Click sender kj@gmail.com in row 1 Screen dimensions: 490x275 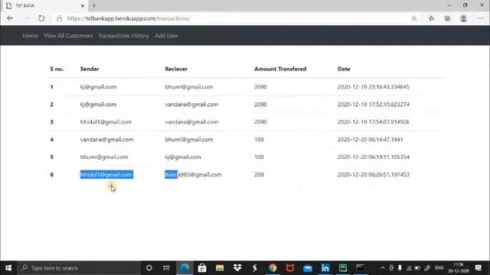[x=98, y=86]
